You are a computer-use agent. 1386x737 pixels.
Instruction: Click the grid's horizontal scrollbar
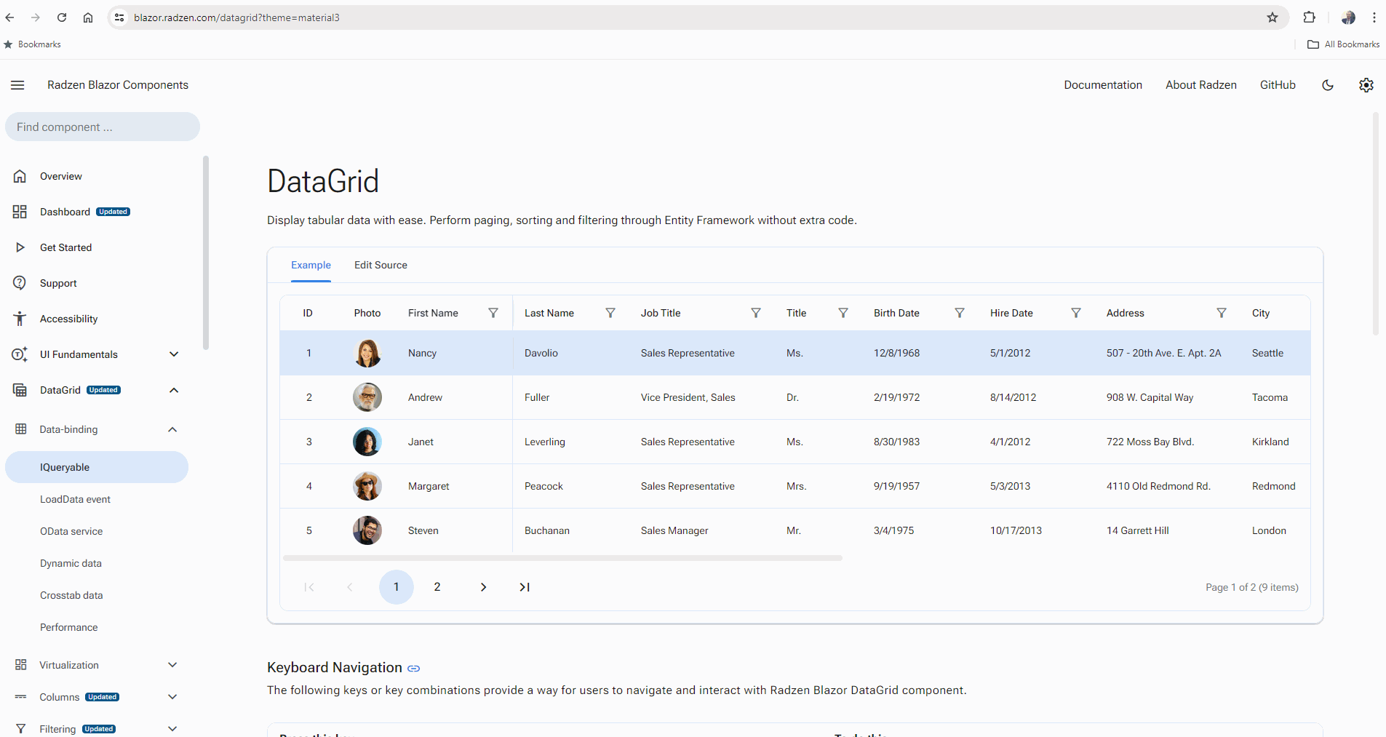click(x=562, y=558)
